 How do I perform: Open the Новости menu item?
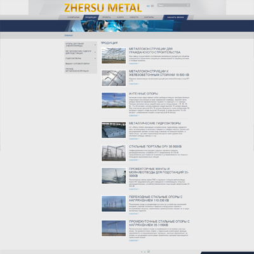(x=134, y=17)
